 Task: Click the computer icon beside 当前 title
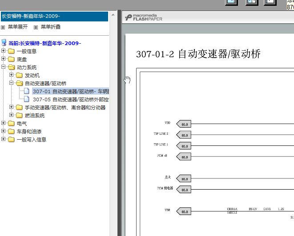coord(4,42)
